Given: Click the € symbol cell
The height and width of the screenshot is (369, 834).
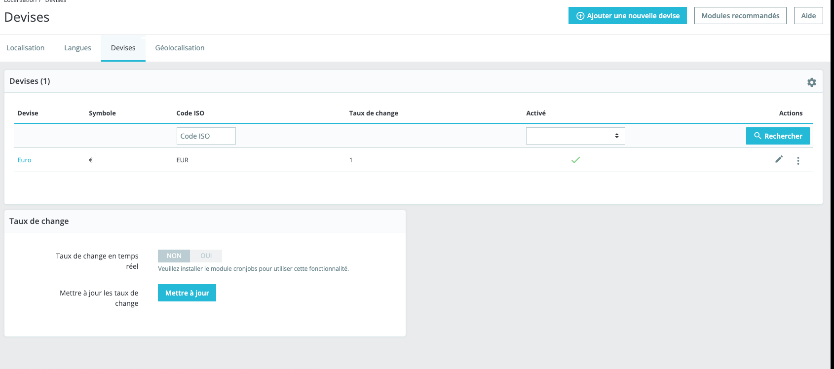Looking at the screenshot, I should (91, 160).
